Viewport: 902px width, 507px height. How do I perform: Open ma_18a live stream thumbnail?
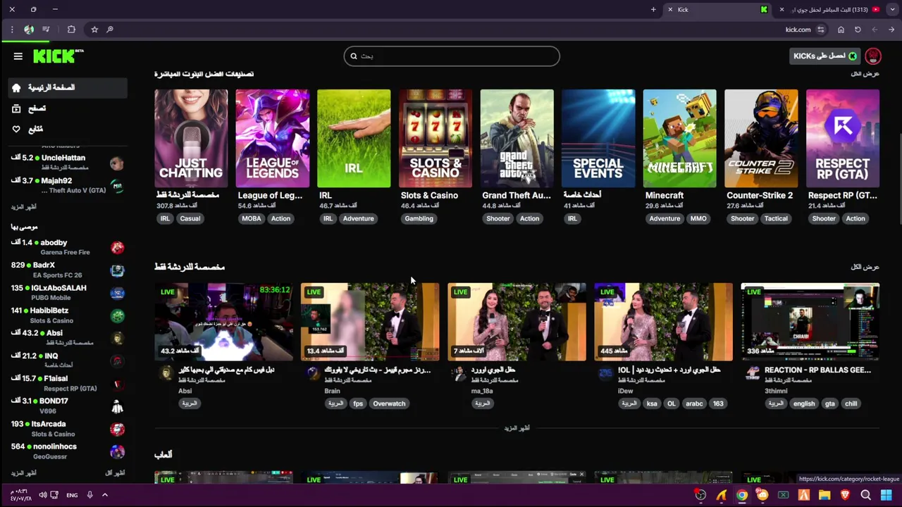(517, 322)
